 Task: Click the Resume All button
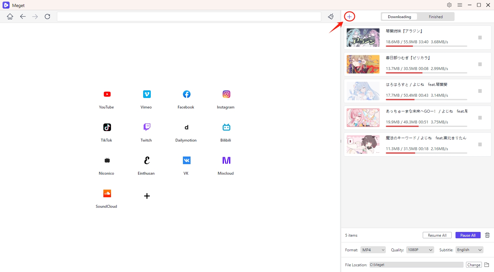coord(437,235)
